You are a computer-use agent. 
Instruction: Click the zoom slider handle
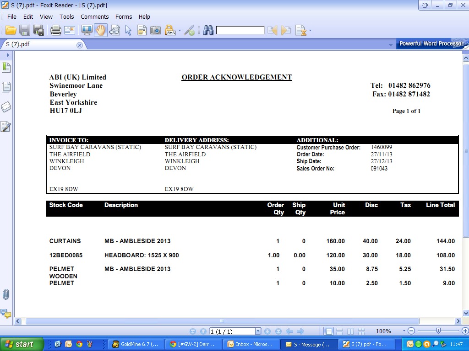point(438,331)
